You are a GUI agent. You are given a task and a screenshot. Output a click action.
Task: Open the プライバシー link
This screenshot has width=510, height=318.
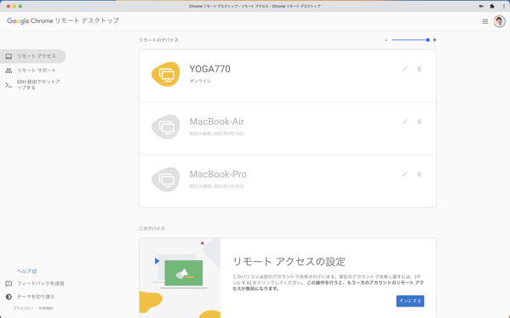[x=24, y=309]
